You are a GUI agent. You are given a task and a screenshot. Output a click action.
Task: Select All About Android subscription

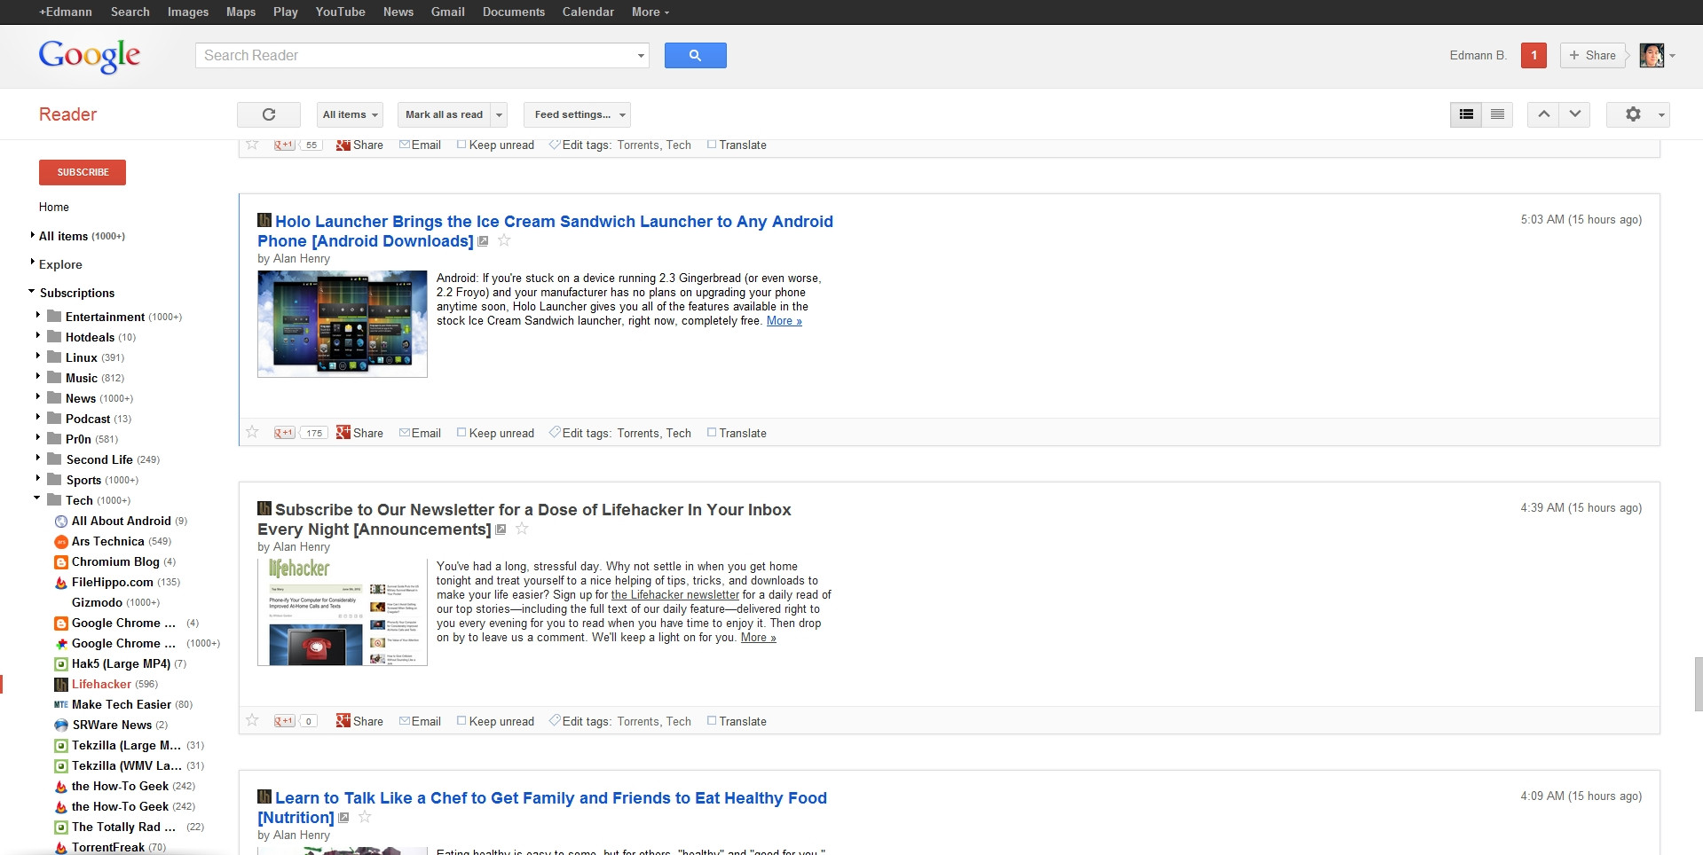(x=121, y=521)
